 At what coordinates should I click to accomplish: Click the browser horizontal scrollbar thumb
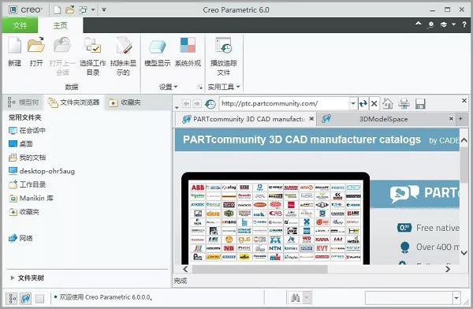(x=260, y=269)
